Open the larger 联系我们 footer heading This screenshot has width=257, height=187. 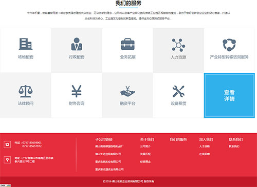(236, 139)
